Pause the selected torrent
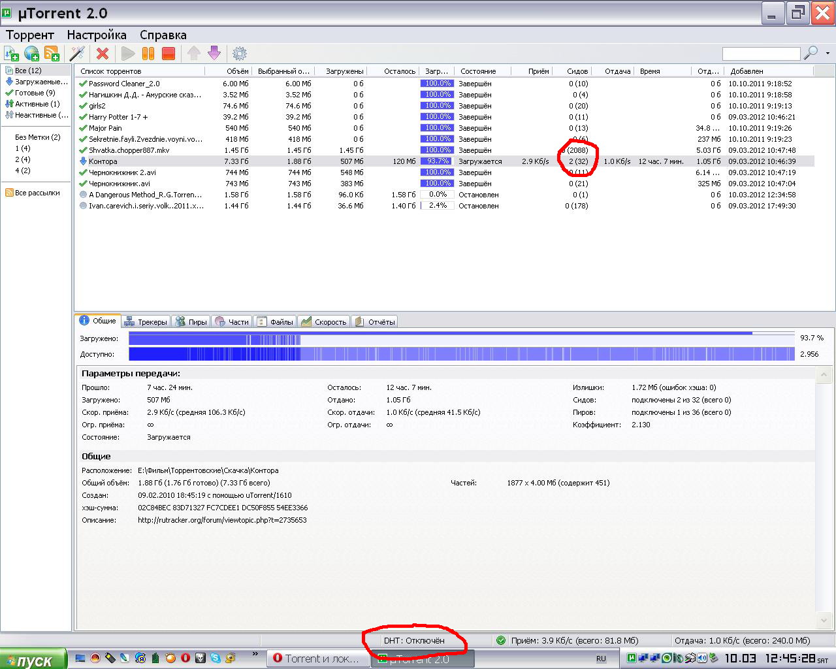 tap(148, 54)
